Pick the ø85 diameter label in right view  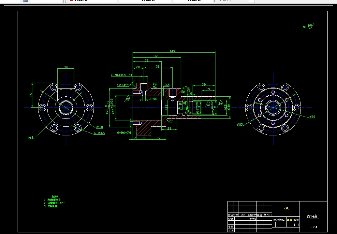click(240, 125)
